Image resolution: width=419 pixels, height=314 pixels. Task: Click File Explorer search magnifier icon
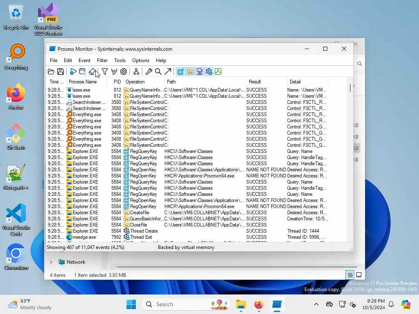[360, 64]
